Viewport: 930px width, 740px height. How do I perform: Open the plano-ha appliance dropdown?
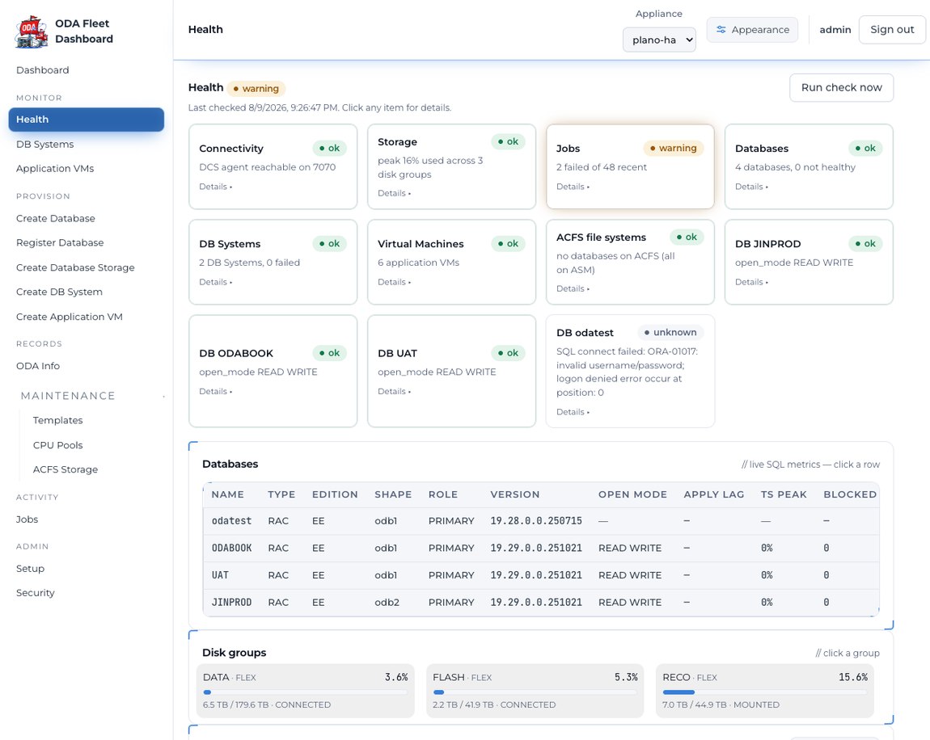coord(659,40)
